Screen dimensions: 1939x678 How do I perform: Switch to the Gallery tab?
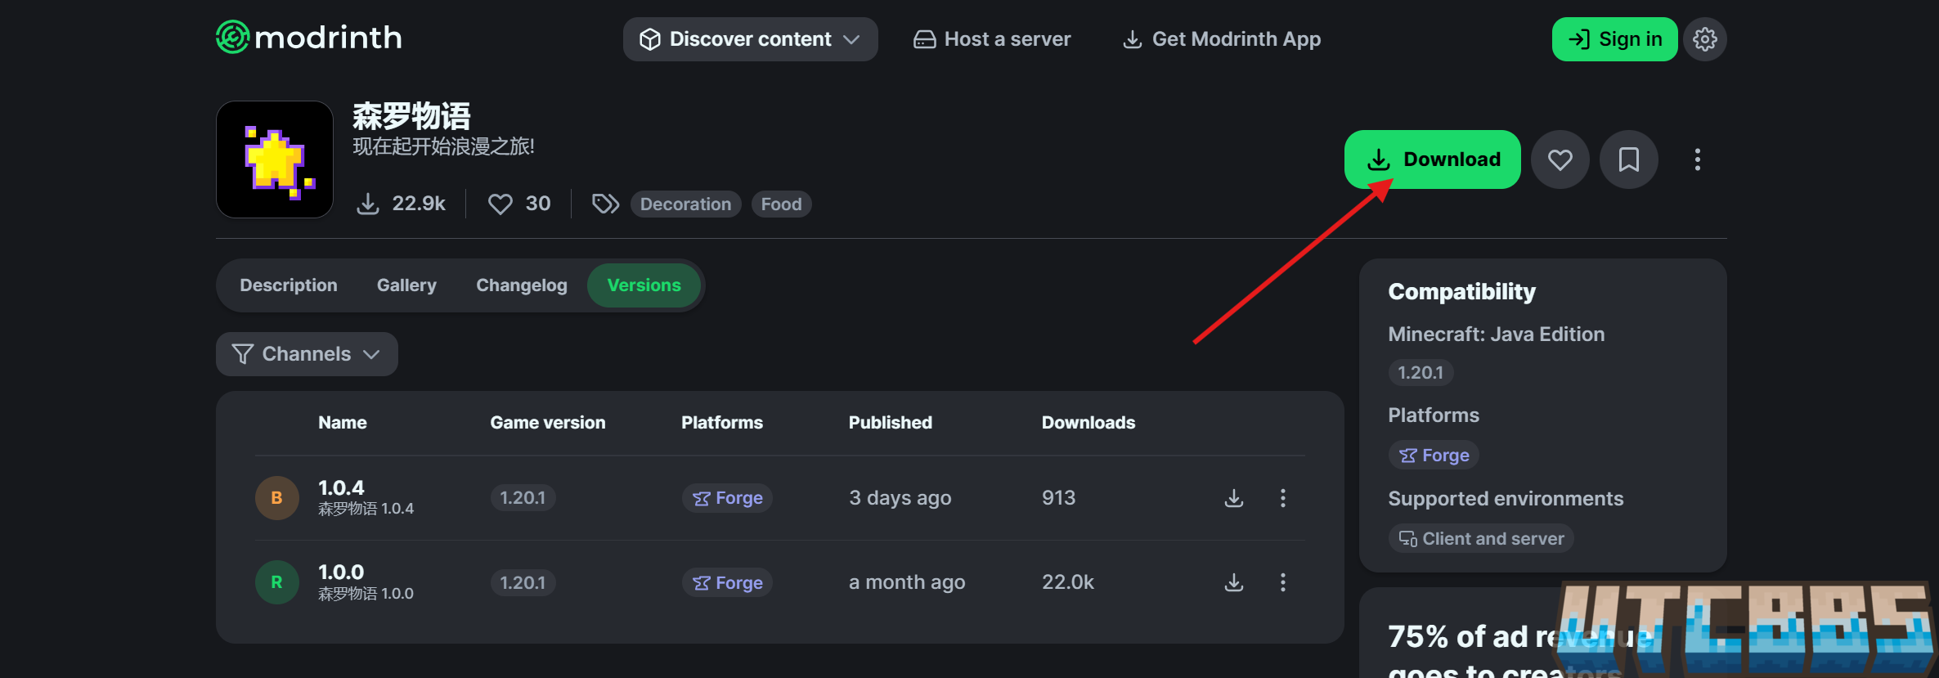[x=406, y=285]
